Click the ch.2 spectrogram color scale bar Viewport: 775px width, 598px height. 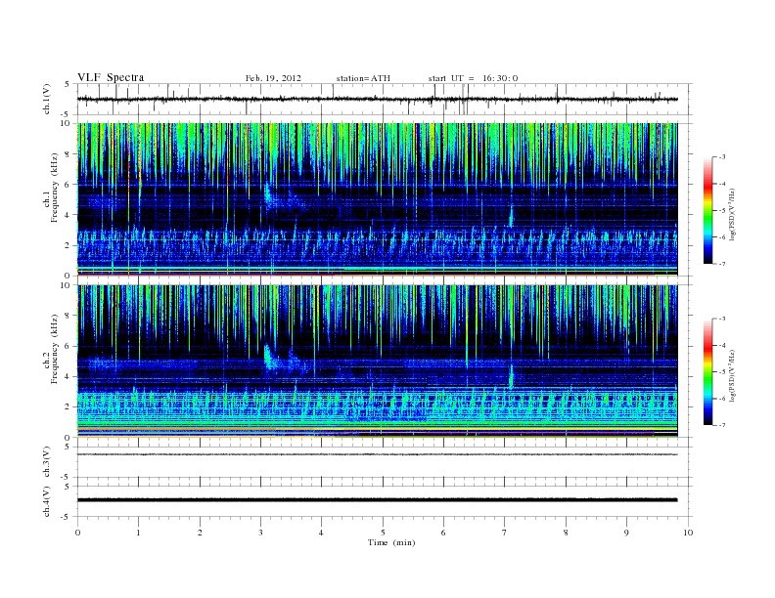pos(707,372)
